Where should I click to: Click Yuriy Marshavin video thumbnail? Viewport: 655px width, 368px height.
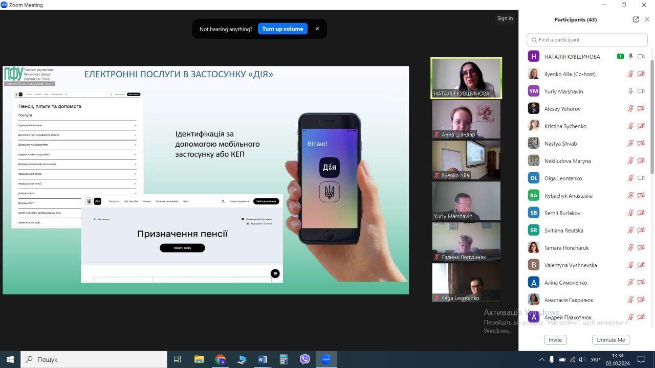tap(466, 201)
